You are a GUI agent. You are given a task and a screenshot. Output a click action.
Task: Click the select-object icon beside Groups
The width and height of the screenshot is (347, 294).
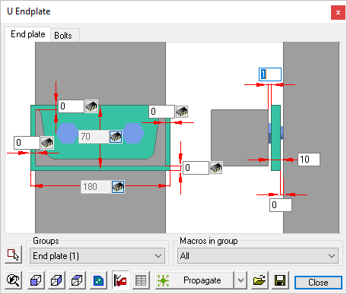coord(13,254)
